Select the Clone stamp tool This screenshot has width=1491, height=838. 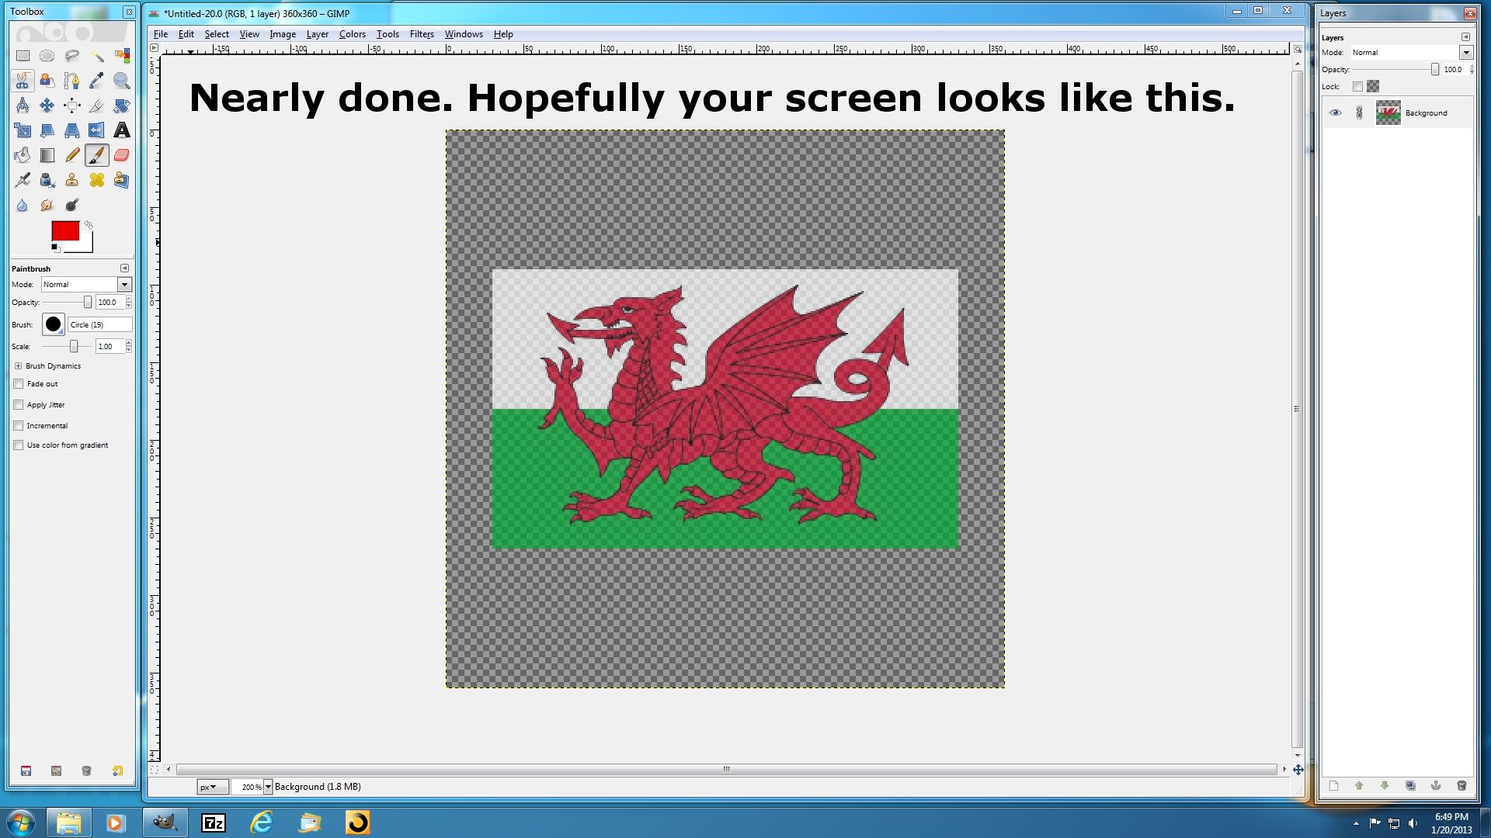click(72, 180)
